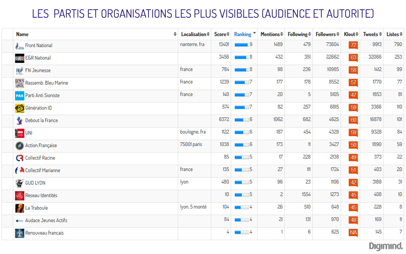The image size is (406, 254).
Task: Click the Collectif Racine logo icon
Action: (x=20, y=158)
